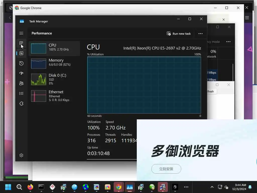
Task: Click the 多御浏览器 heading
Action: coord(185,151)
